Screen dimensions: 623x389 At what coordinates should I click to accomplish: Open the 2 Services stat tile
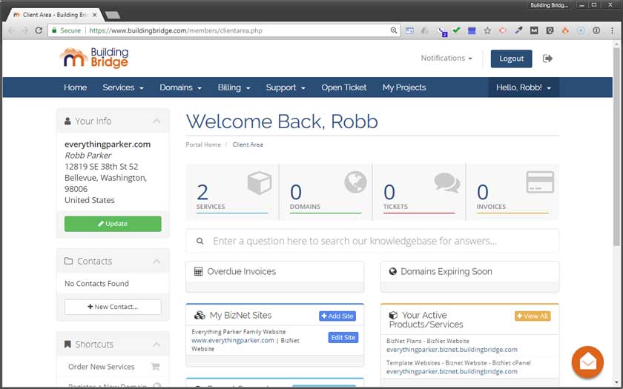point(232,192)
